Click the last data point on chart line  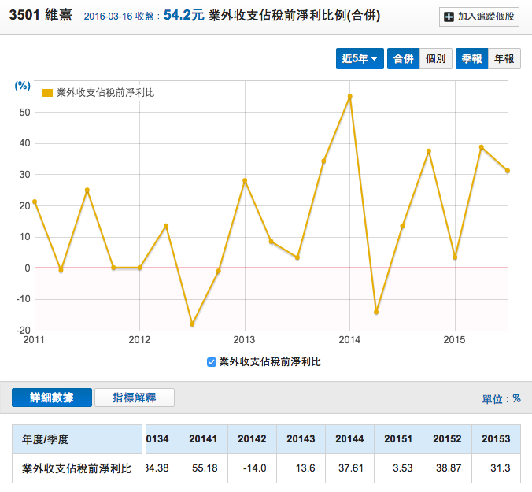508,171
